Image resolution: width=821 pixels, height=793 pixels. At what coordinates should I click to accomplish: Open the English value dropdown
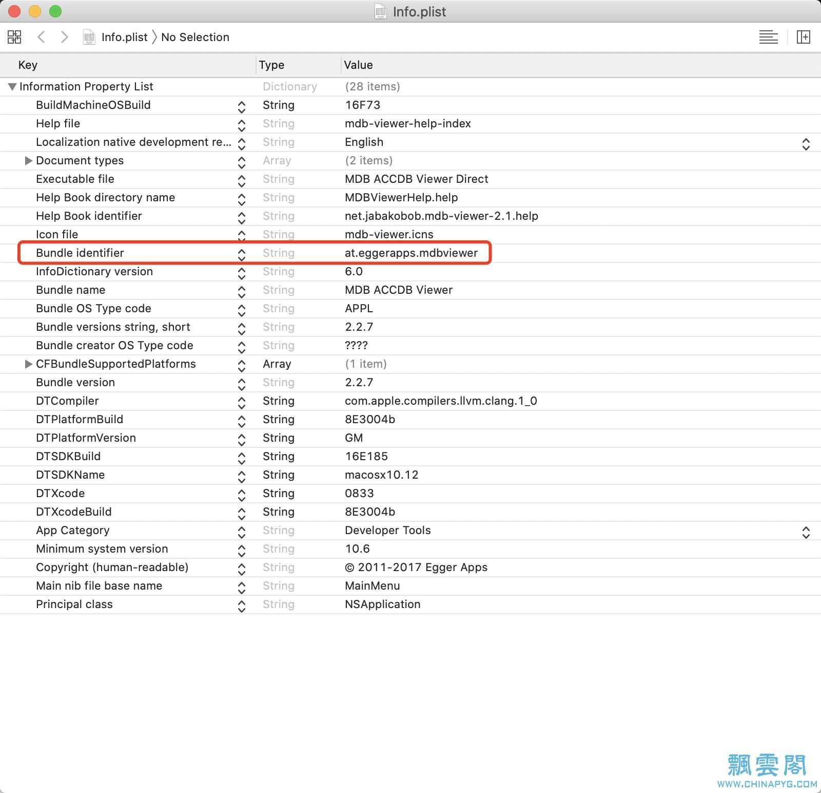tap(806, 144)
